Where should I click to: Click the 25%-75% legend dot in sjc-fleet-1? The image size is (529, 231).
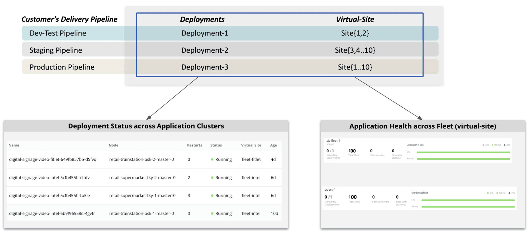[492, 145]
